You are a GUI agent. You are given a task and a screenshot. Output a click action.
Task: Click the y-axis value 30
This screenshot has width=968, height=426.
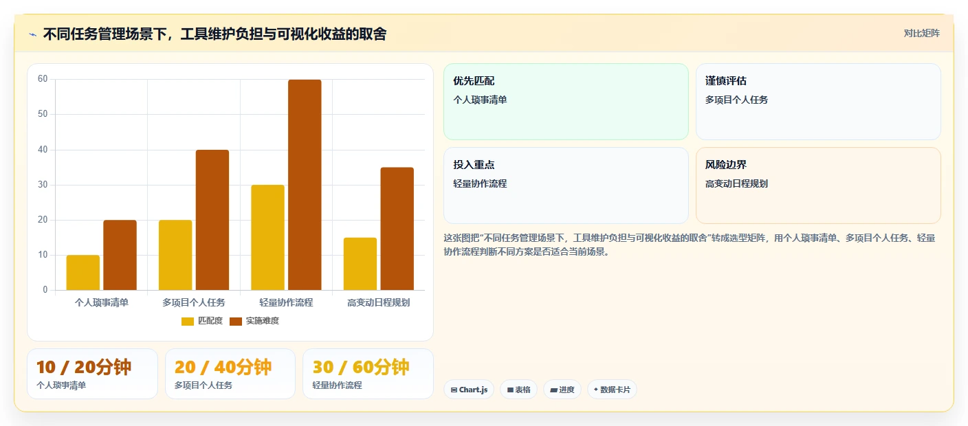pos(43,185)
